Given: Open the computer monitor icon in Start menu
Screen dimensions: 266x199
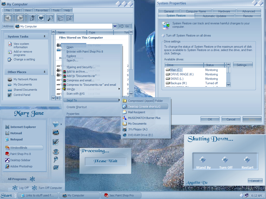Looking at the screenshot, I should [56, 132].
